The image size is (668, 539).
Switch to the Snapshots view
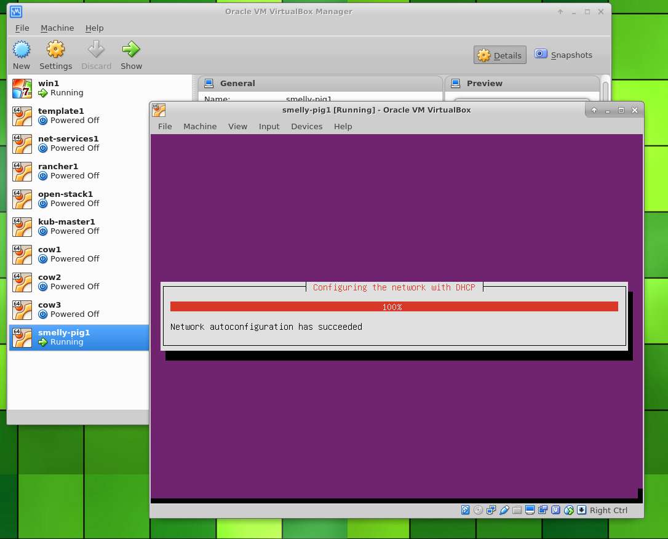tap(563, 55)
